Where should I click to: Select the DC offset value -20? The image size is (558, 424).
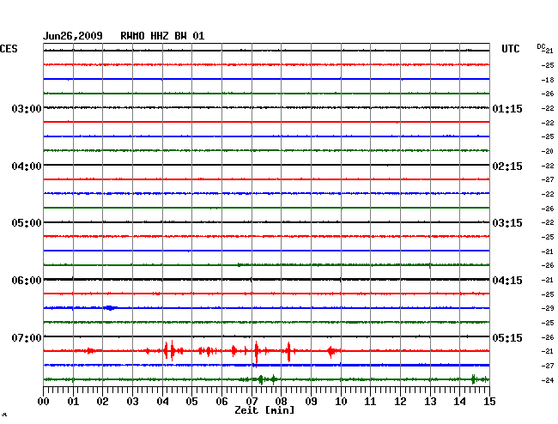tap(548, 151)
